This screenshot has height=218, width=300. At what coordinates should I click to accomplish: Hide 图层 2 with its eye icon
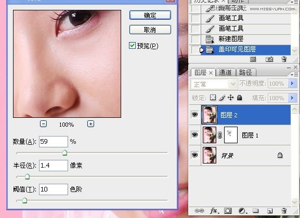point(195,115)
